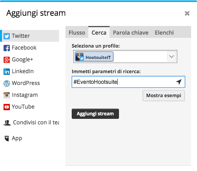Image resolution: width=197 pixels, height=172 pixels.
Task: Click the Hootsuite owl App icon
Action: coord(7,139)
